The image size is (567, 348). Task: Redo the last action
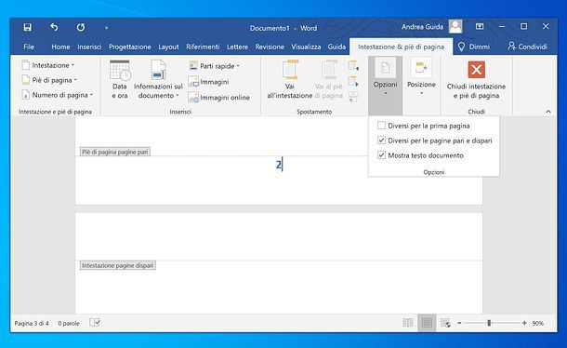point(81,27)
